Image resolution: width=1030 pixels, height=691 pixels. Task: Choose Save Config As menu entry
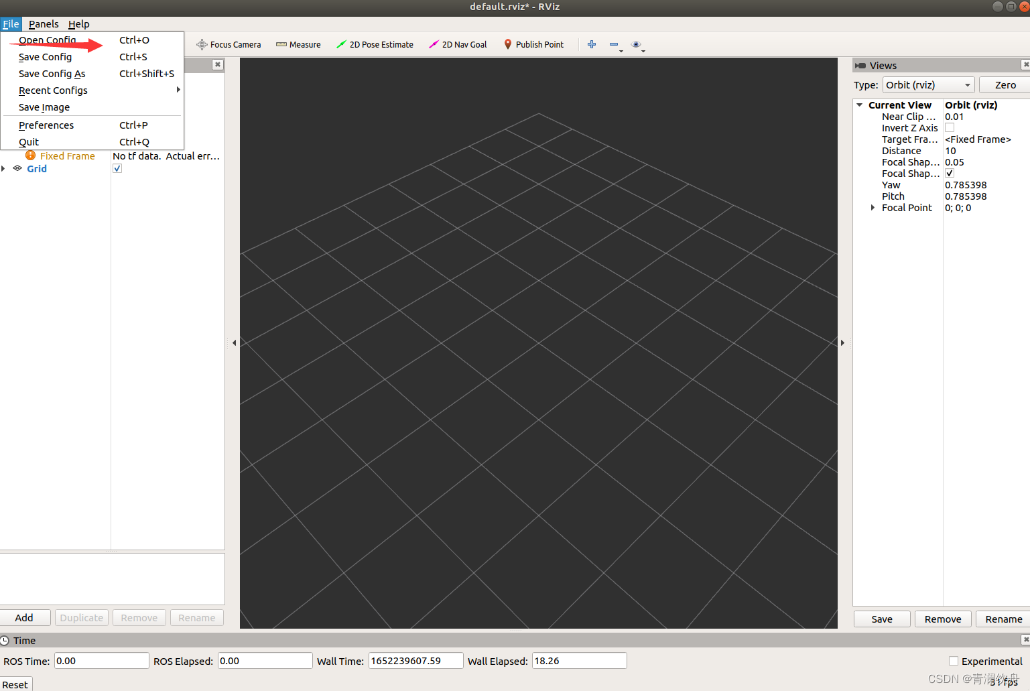tap(92, 74)
